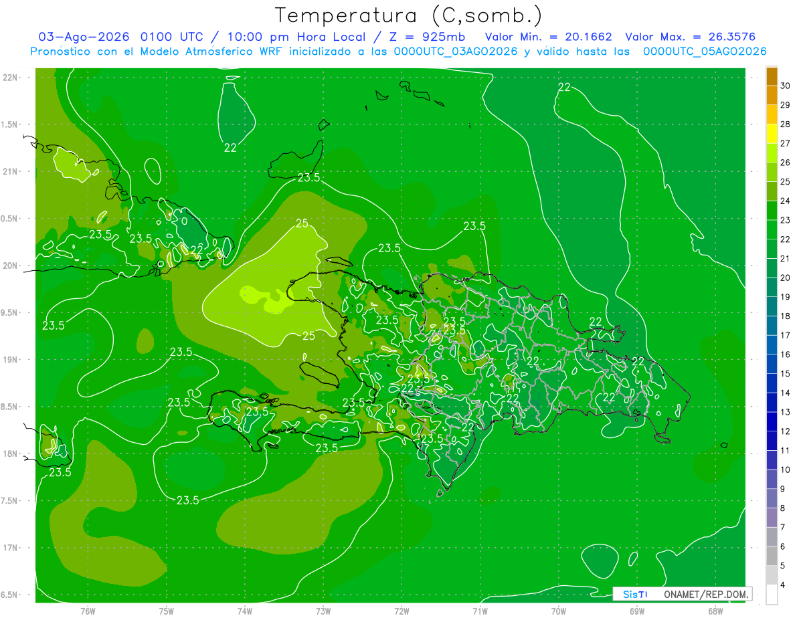Click the orange swatch between 29 and 30
This screenshot has width=803, height=620.
[x=772, y=96]
